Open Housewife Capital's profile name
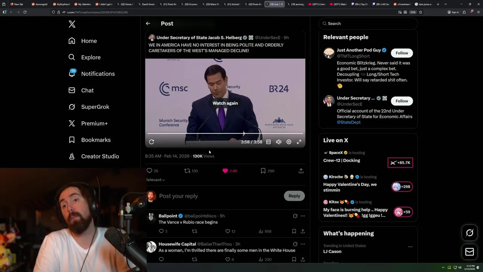The height and width of the screenshot is (272, 483). (x=177, y=244)
